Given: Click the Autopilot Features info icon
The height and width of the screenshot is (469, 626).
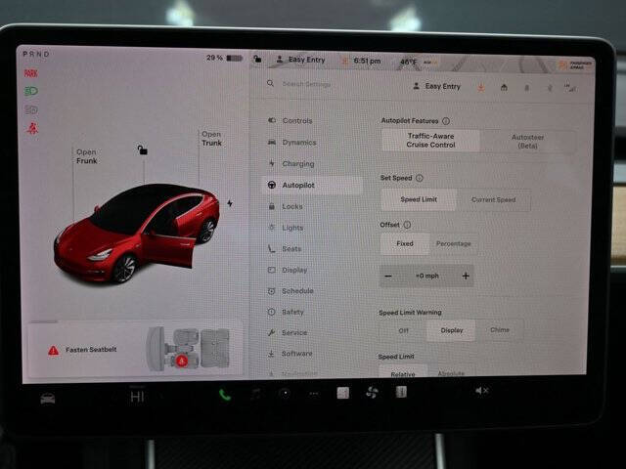Looking at the screenshot, I should pyautogui.click(x=446, y=121).
